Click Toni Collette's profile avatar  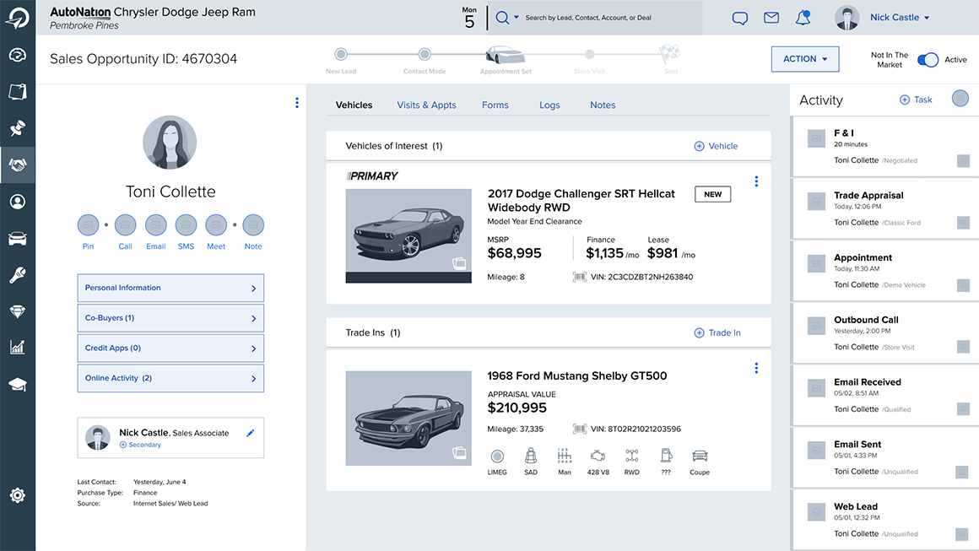click(170, 143)
